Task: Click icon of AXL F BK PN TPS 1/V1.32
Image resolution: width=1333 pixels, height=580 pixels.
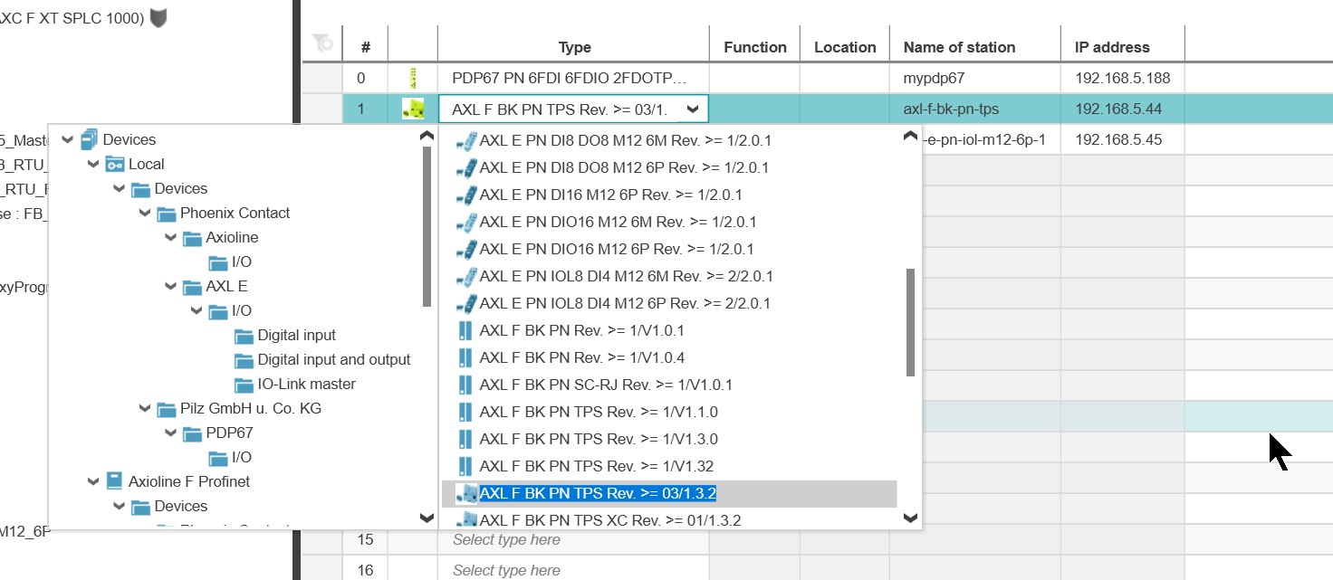Action: pyautogui.click(x=465, y=466)
